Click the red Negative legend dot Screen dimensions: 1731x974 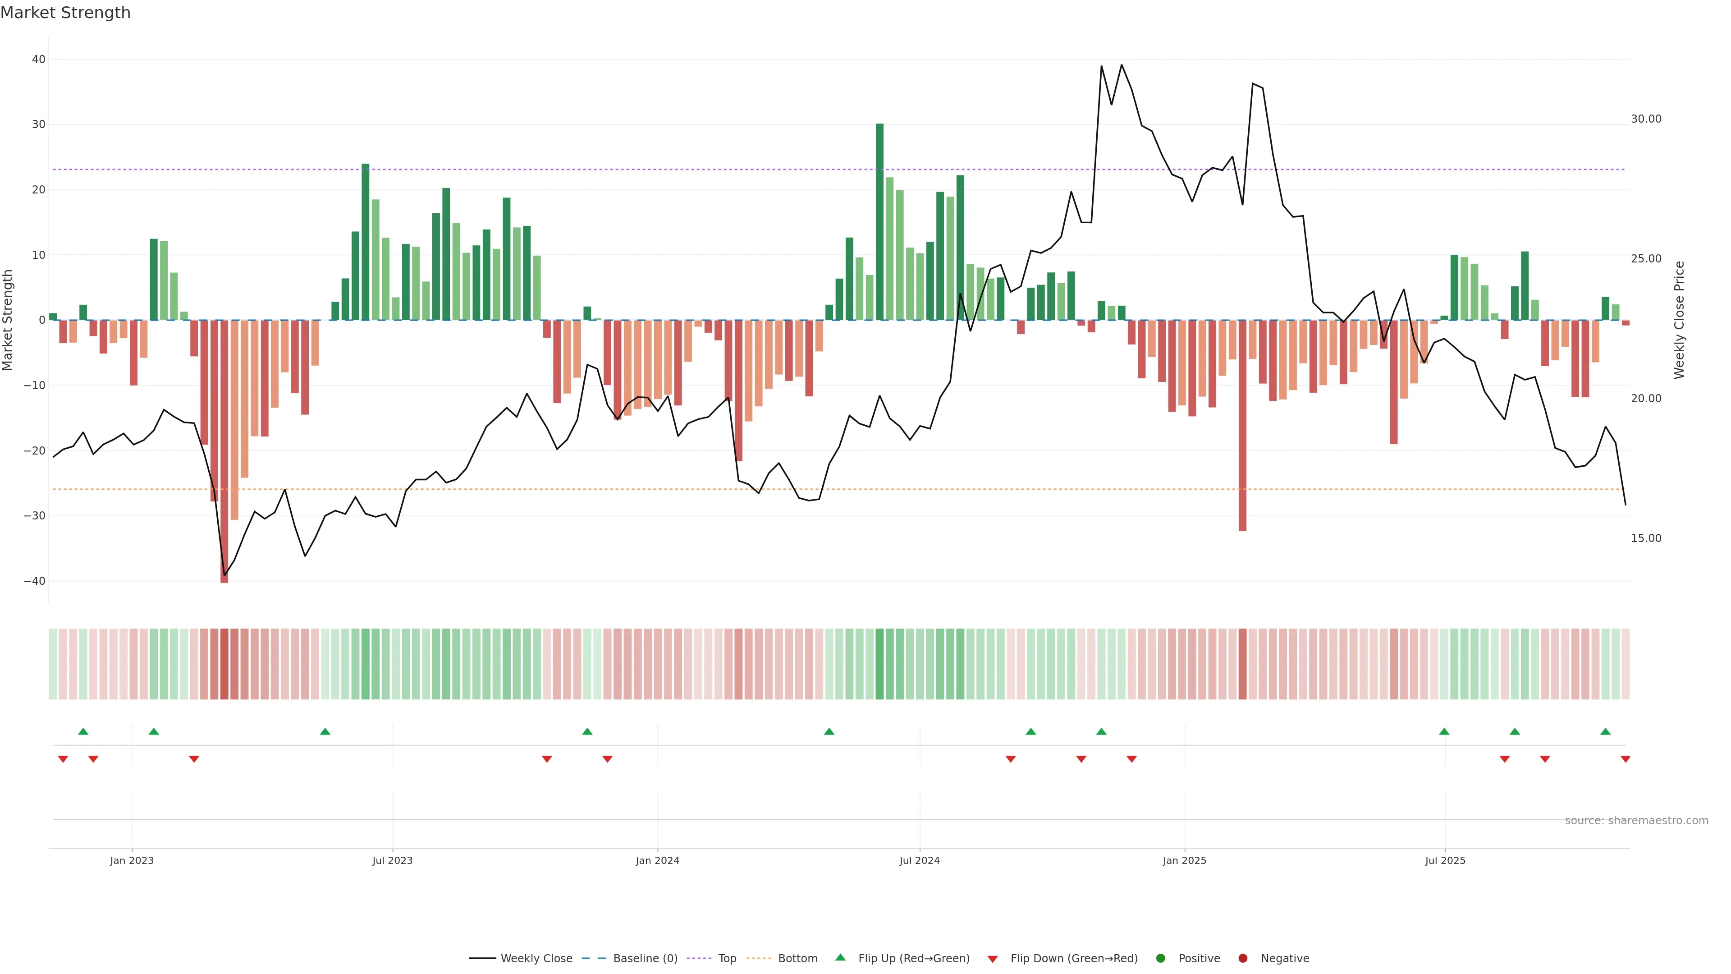1242,959
